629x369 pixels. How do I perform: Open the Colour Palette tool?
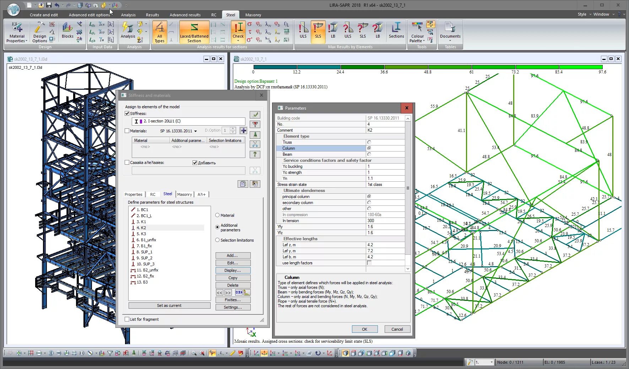417,32
